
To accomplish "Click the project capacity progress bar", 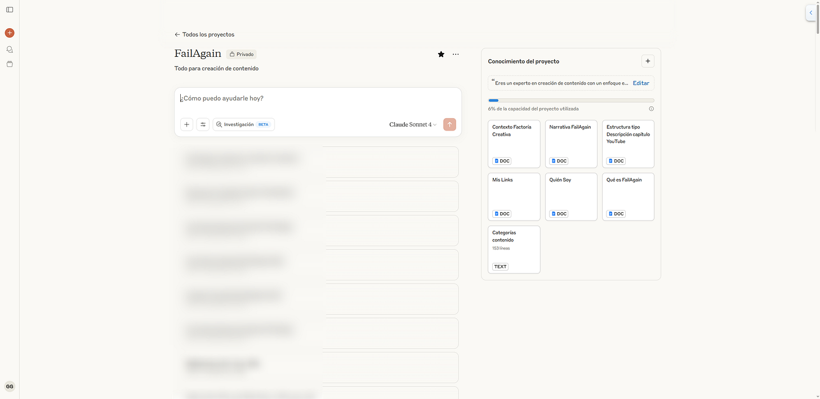I will pos(571,100).
